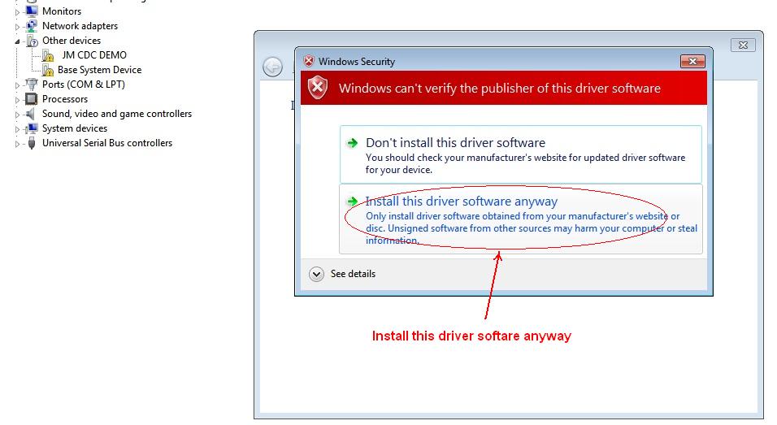Expand Universal Serial Bus controllers node

coord(17,144)
